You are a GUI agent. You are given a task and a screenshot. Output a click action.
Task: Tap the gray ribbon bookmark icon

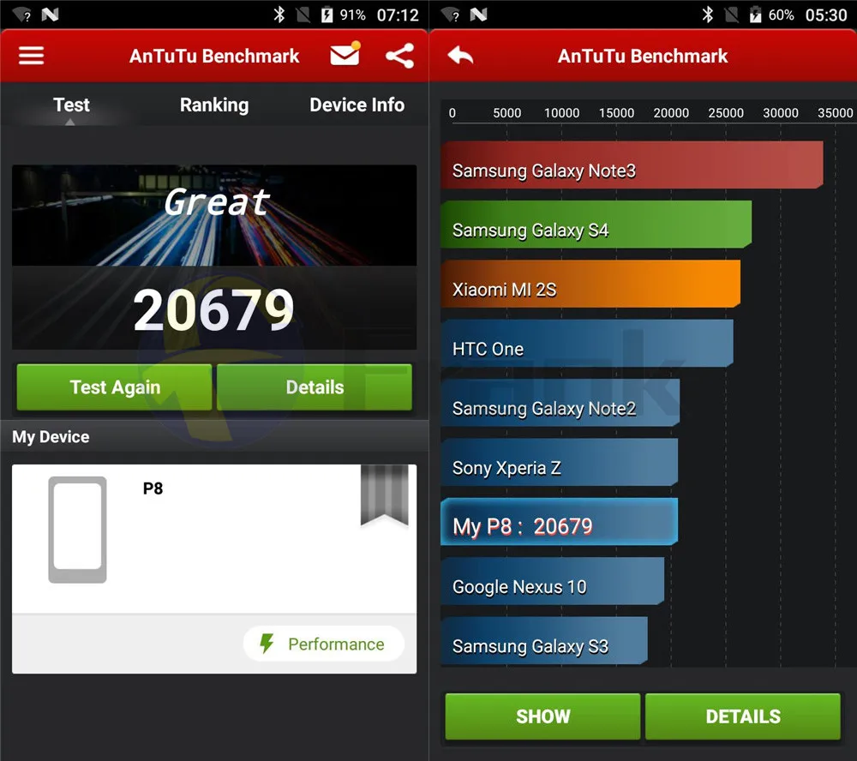click(384, 495)
